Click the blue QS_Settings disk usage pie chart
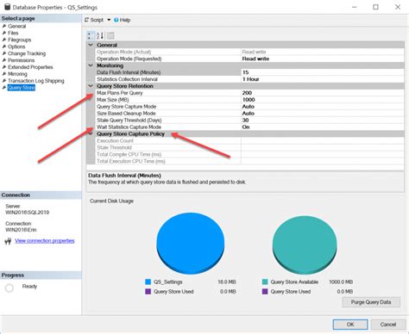Screen dimensions: 409x334 pos(191,244)
